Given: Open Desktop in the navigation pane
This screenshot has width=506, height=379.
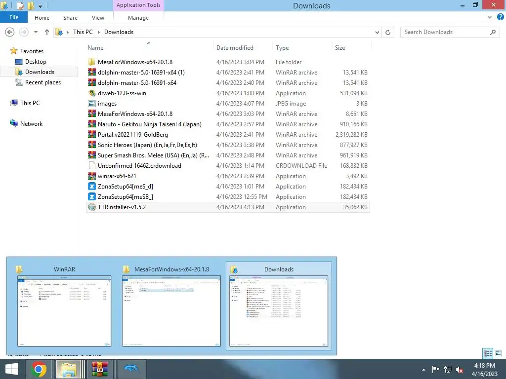Looking at the screenshot, I should [36, 61].
